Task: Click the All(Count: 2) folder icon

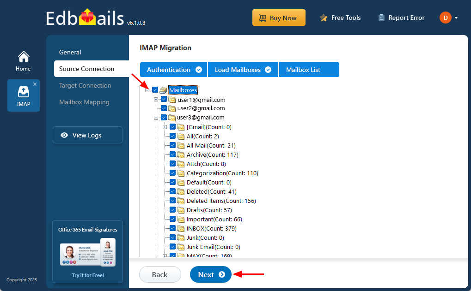Action: point(181,137)
